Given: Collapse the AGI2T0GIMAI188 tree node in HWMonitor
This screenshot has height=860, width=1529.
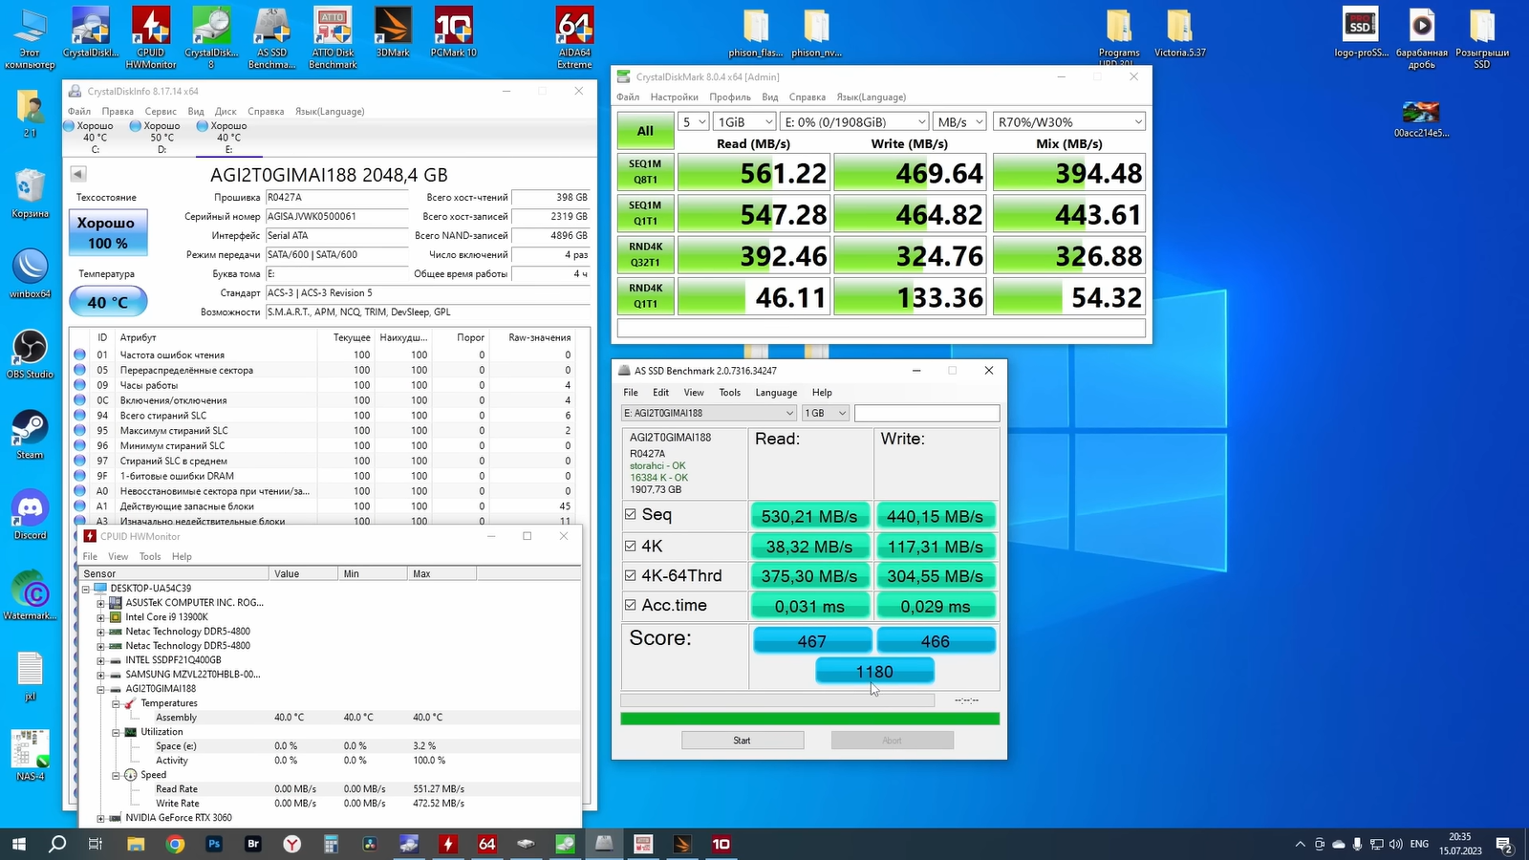Looking at the screenshot, I should click(x=100, y=689).
